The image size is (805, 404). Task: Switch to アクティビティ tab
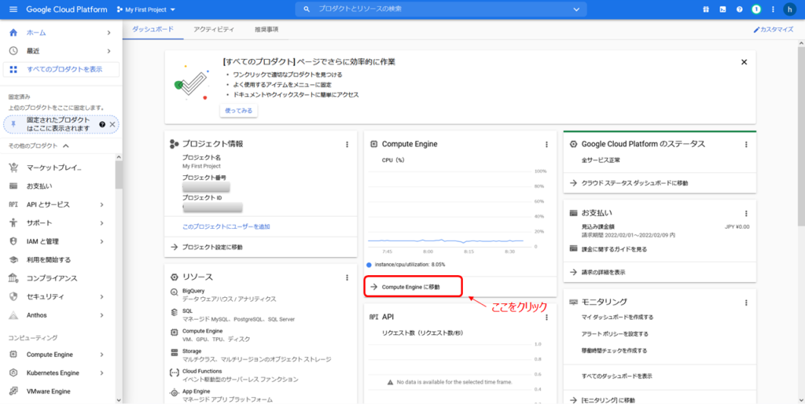213,29
